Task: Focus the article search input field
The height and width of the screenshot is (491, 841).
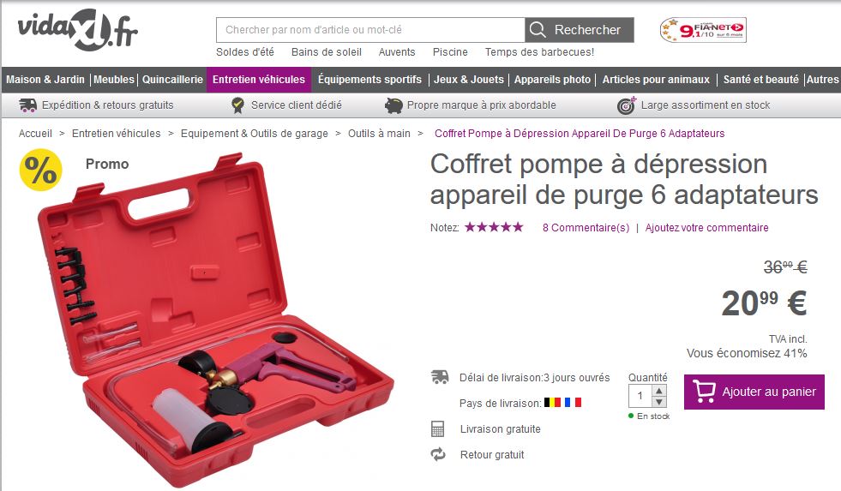Action: 370,30
